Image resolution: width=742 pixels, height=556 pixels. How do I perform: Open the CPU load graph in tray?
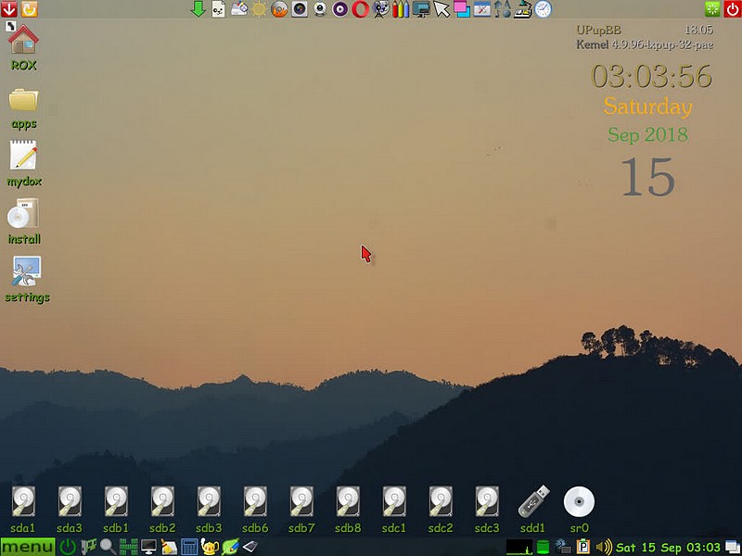tap(519, 548)
